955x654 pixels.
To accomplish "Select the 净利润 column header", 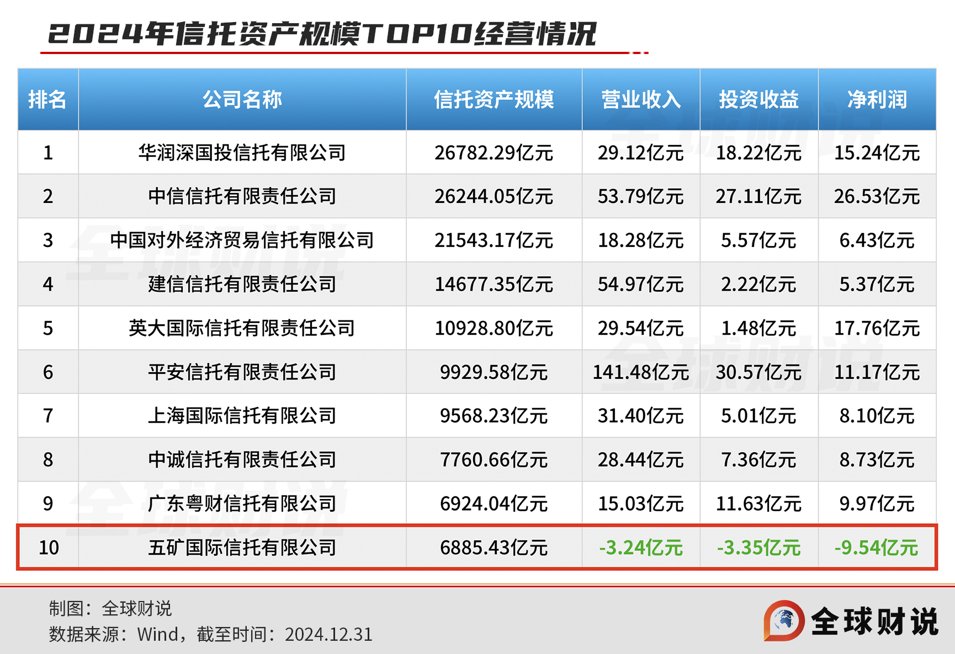I will (x=877, y=100).
